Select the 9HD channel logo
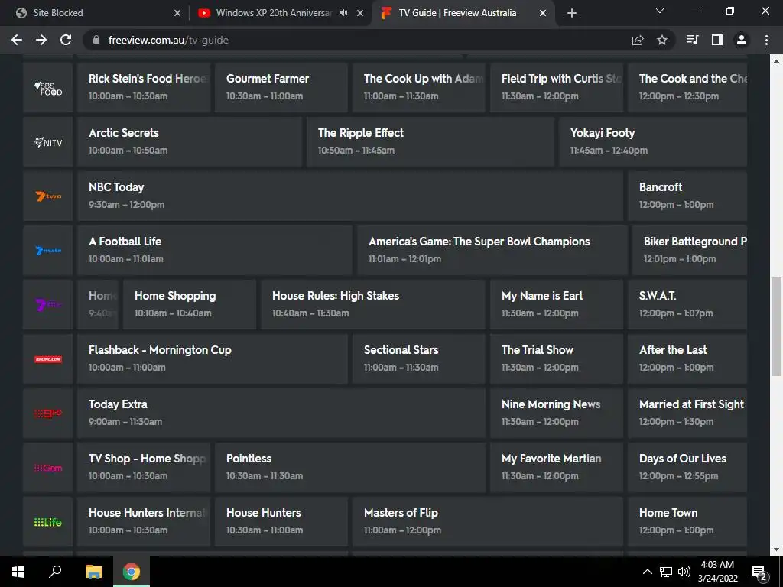The height and width of the screenshot is (587, 783). point(48,413)
